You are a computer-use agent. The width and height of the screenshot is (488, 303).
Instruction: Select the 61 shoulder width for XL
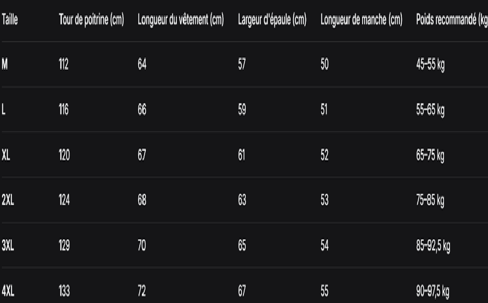coord(242,155)
